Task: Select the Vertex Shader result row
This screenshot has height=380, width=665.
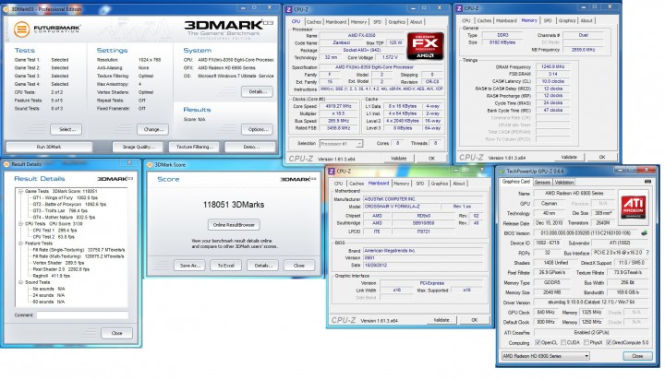Action: [58, 263]
